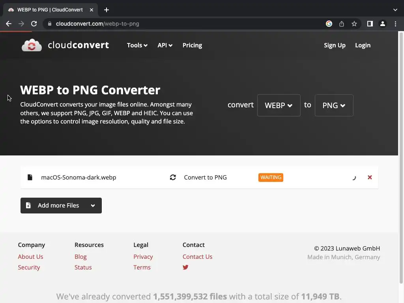Image resolution: width=404 pixels, height=303 pixels.
Task: Open the browser profile icon
Action: (x=382, y=24)
